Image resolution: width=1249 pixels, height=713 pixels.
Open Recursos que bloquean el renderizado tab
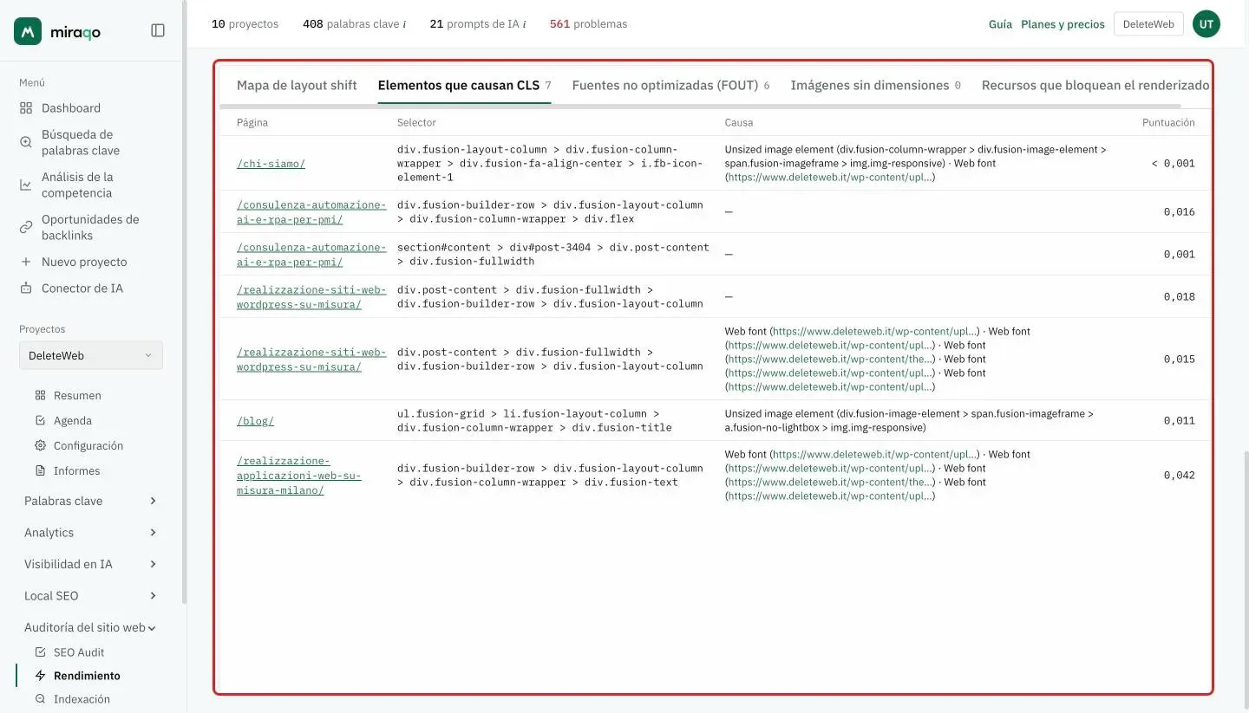[x=1095, y=85]
